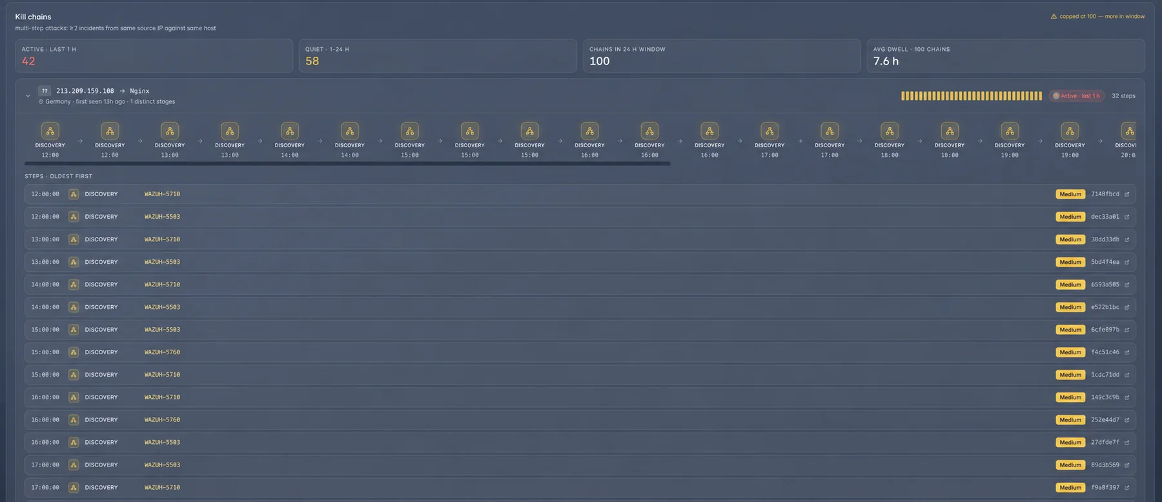
Task: Click the Active · last 1 h status badge
Action: pyautogui.click(x=1076, y=96)
